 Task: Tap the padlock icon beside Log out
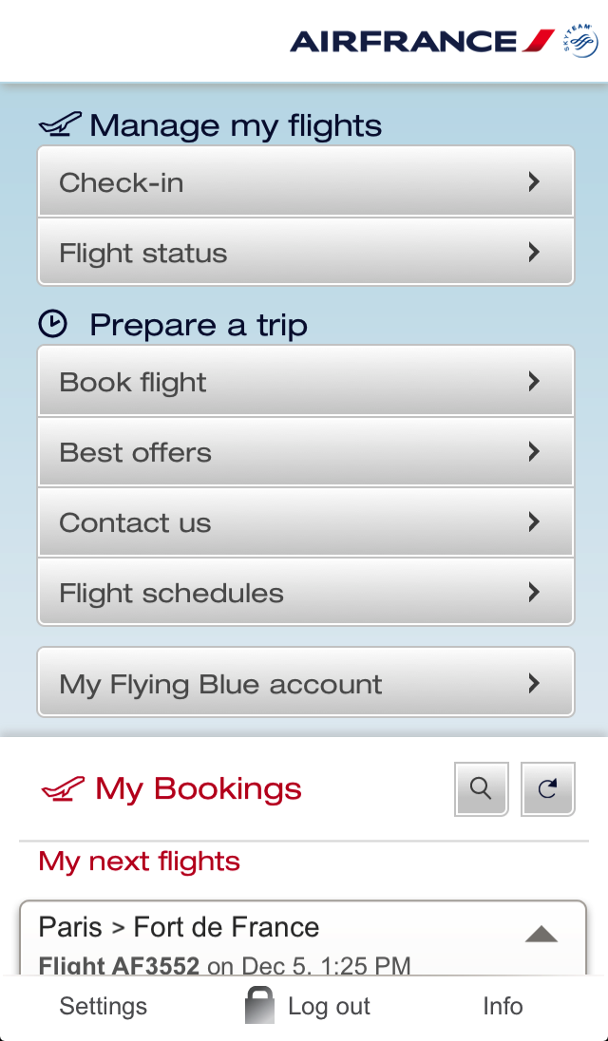pyautogui.click(x=259, y=1006)
